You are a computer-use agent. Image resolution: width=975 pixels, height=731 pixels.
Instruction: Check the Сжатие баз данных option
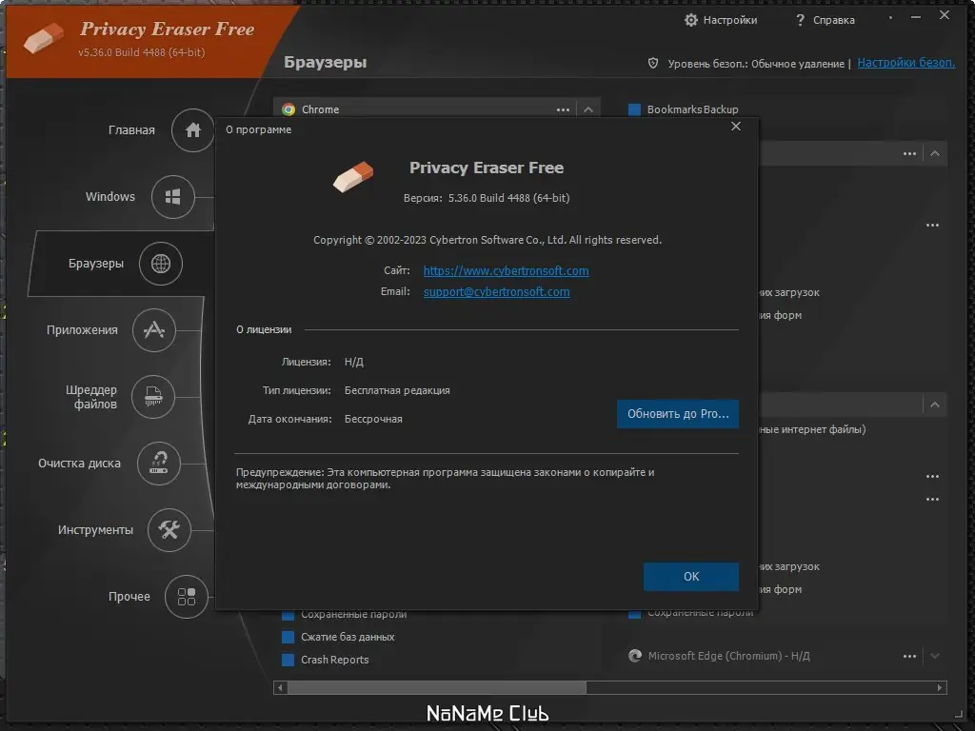pyautogui.click(x=289, y=637)
